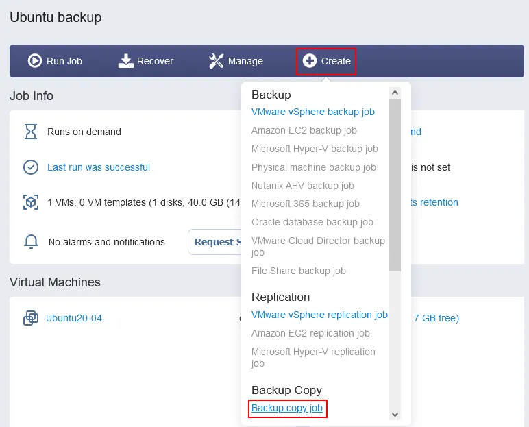Select Backup copy job option
The width and height of the screenshot is (529, 427).
(287, 408)
